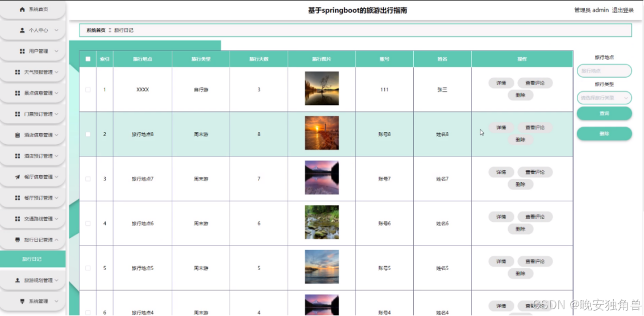Click the 旅行地点 search input field

[604, 71]
